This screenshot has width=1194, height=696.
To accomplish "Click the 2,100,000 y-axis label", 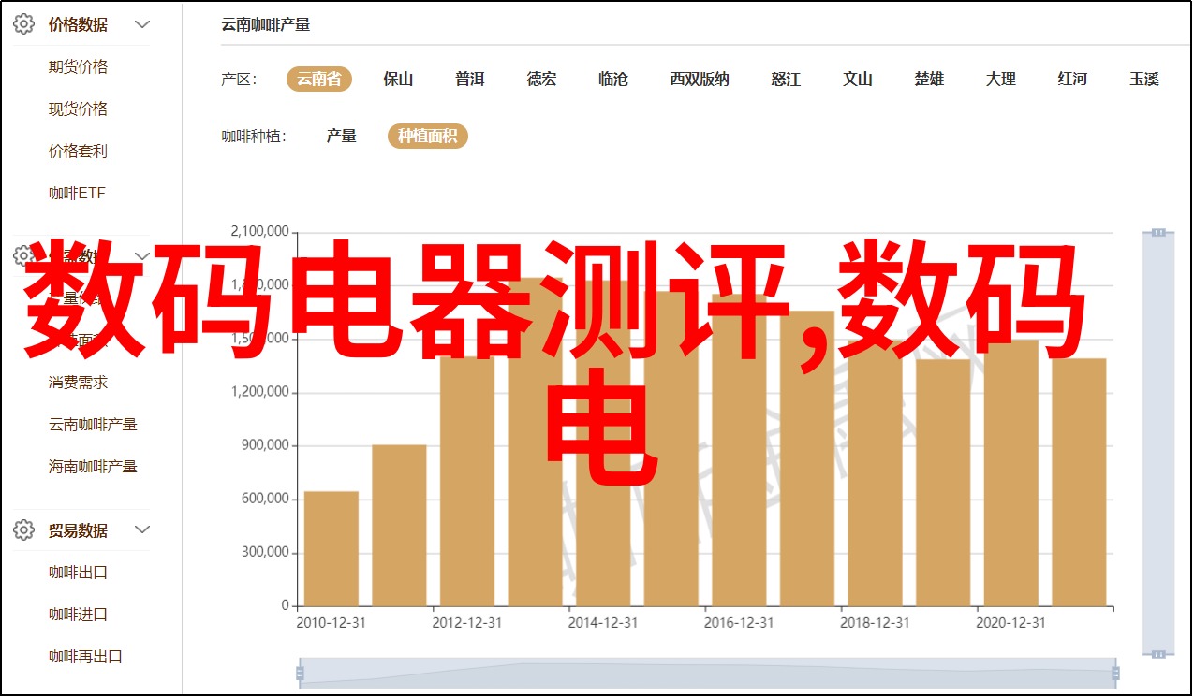I will (x=259, y=232).
